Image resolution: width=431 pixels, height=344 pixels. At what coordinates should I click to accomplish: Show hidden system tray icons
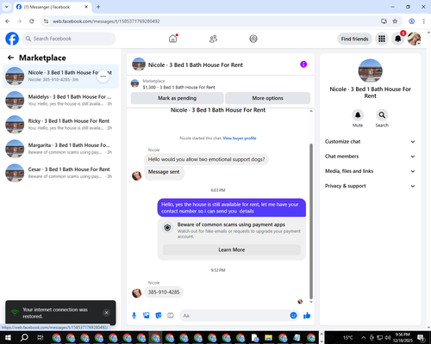pyautogui.click(x=364, y=338)
